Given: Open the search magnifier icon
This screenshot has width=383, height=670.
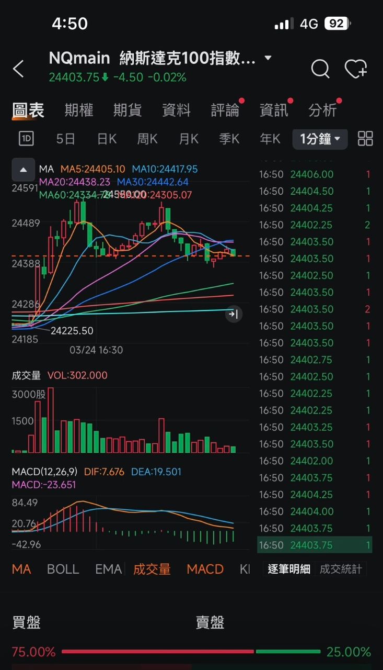Looking at the screenshot, I should 320,69.
